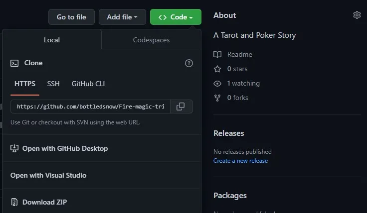
Task: Copy the HTTPS clone URL to clipboard
Action: click(x=181, y=106)
